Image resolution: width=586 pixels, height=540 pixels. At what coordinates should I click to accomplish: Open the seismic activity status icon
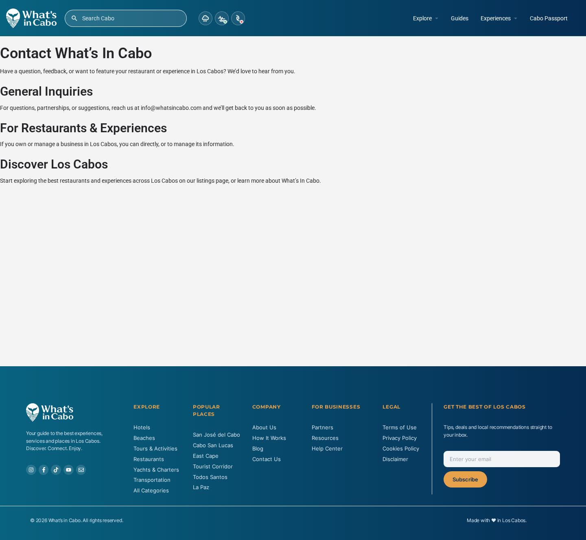(222, 18)
